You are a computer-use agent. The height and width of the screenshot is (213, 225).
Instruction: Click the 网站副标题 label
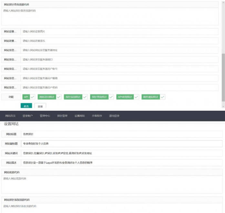tap(11, 144)
